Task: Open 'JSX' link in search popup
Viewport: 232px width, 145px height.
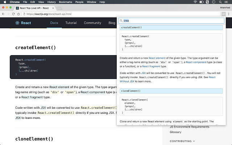Action: [144, 73]
